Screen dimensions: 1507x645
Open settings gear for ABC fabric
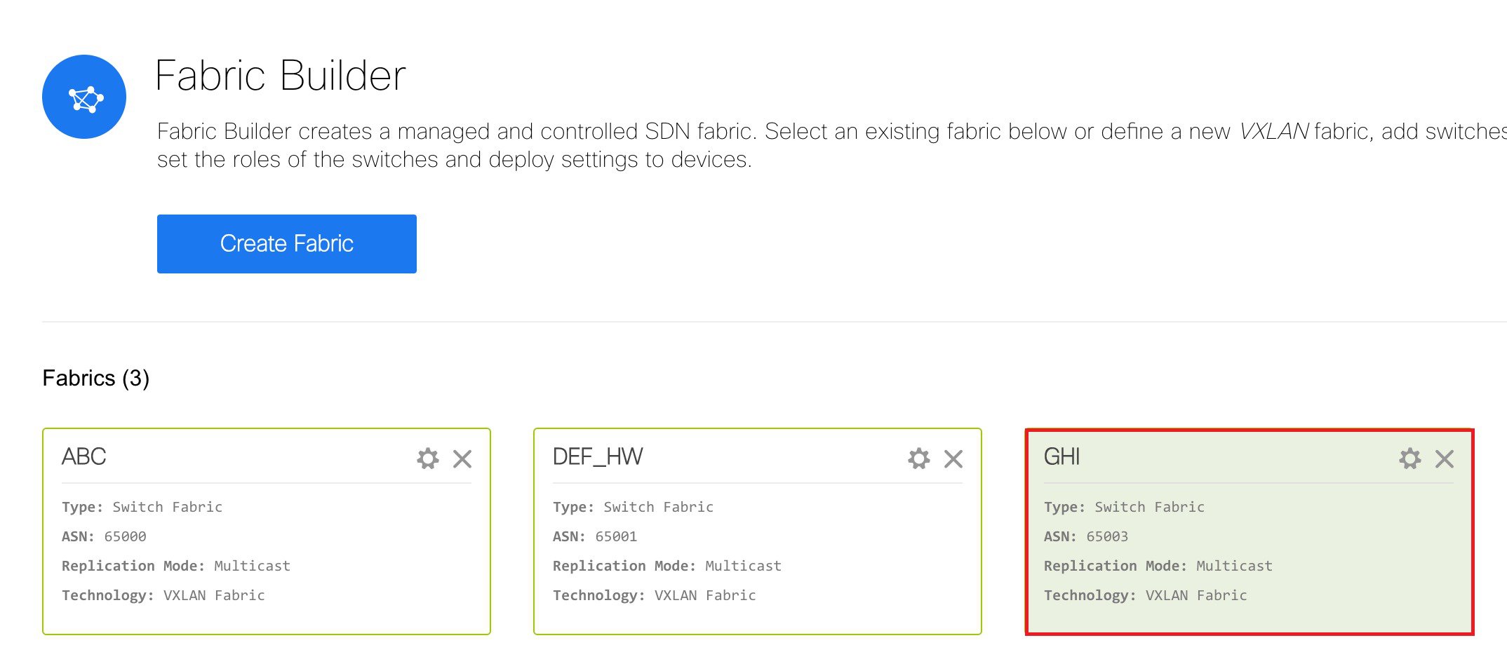427,459
